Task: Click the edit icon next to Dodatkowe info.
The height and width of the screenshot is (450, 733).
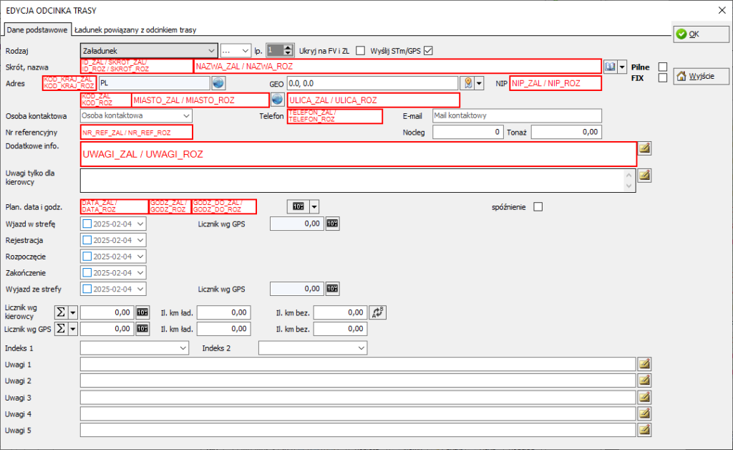Action: point(645,148)
